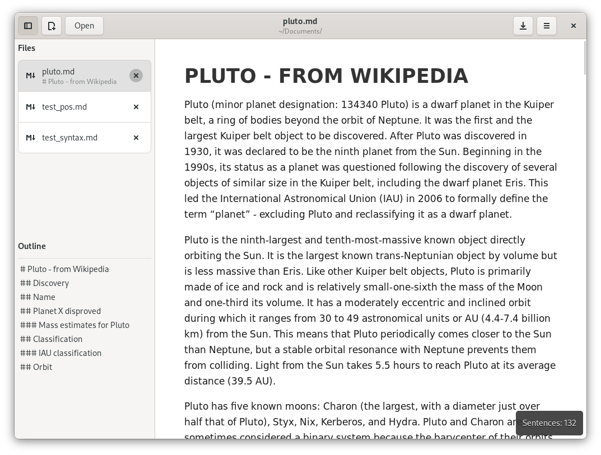Image resolution: width=601 pixels, height=455 pixels.
Task: Jump to '## Discovery' in the outline
Action: [44, 283]
